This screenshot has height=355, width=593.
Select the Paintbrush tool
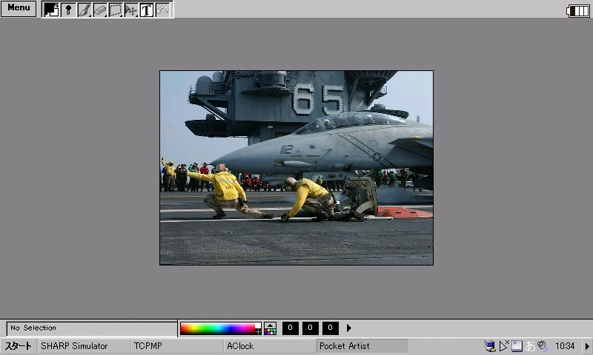click(85, 10)
